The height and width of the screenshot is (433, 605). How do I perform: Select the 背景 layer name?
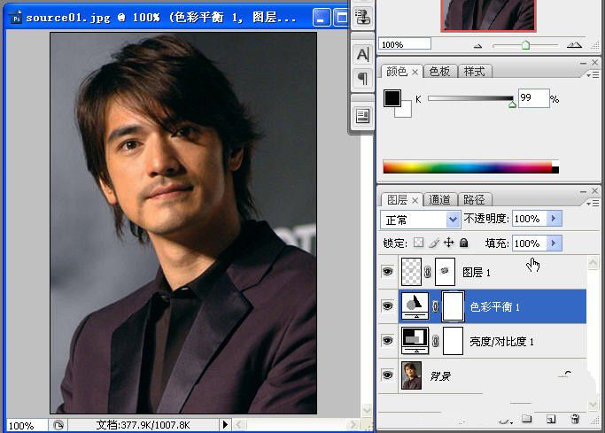(440, 375)
